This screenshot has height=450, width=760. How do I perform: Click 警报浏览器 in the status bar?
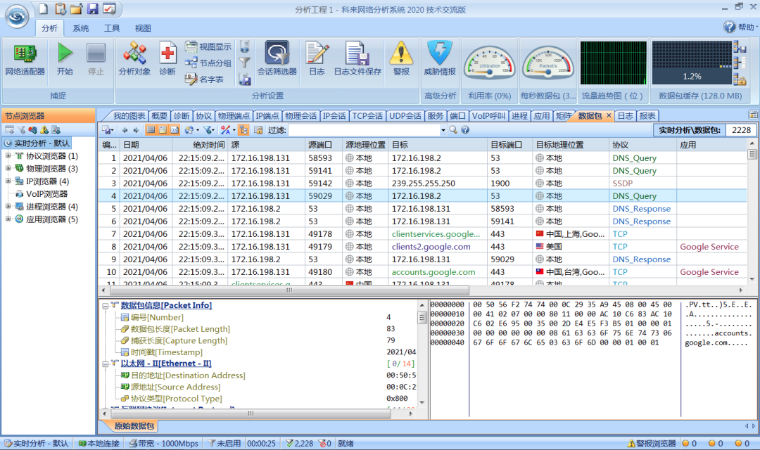[x=652, y=443]
